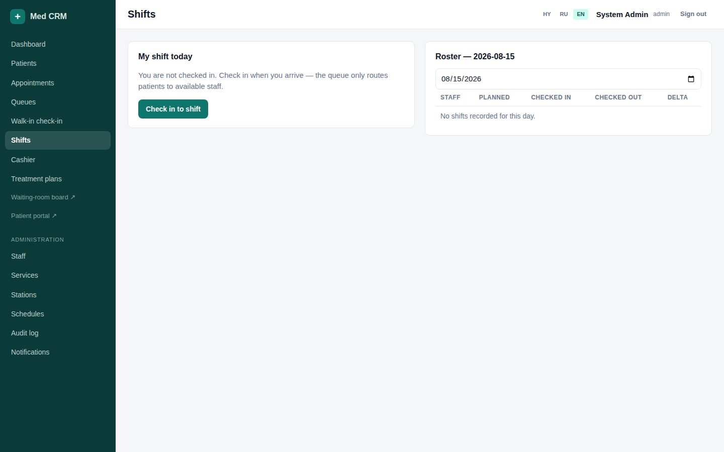Screen dimensions: 724x452
Task: Open Notifications settings
Action: click(58, 352)
